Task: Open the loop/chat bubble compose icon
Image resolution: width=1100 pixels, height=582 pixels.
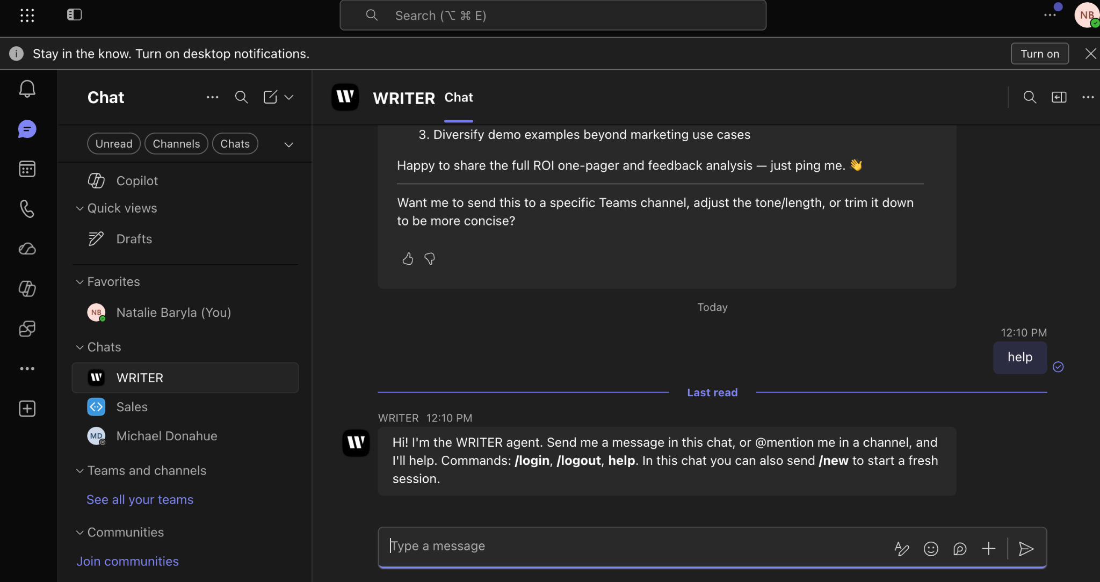Action: pos(960,549)
